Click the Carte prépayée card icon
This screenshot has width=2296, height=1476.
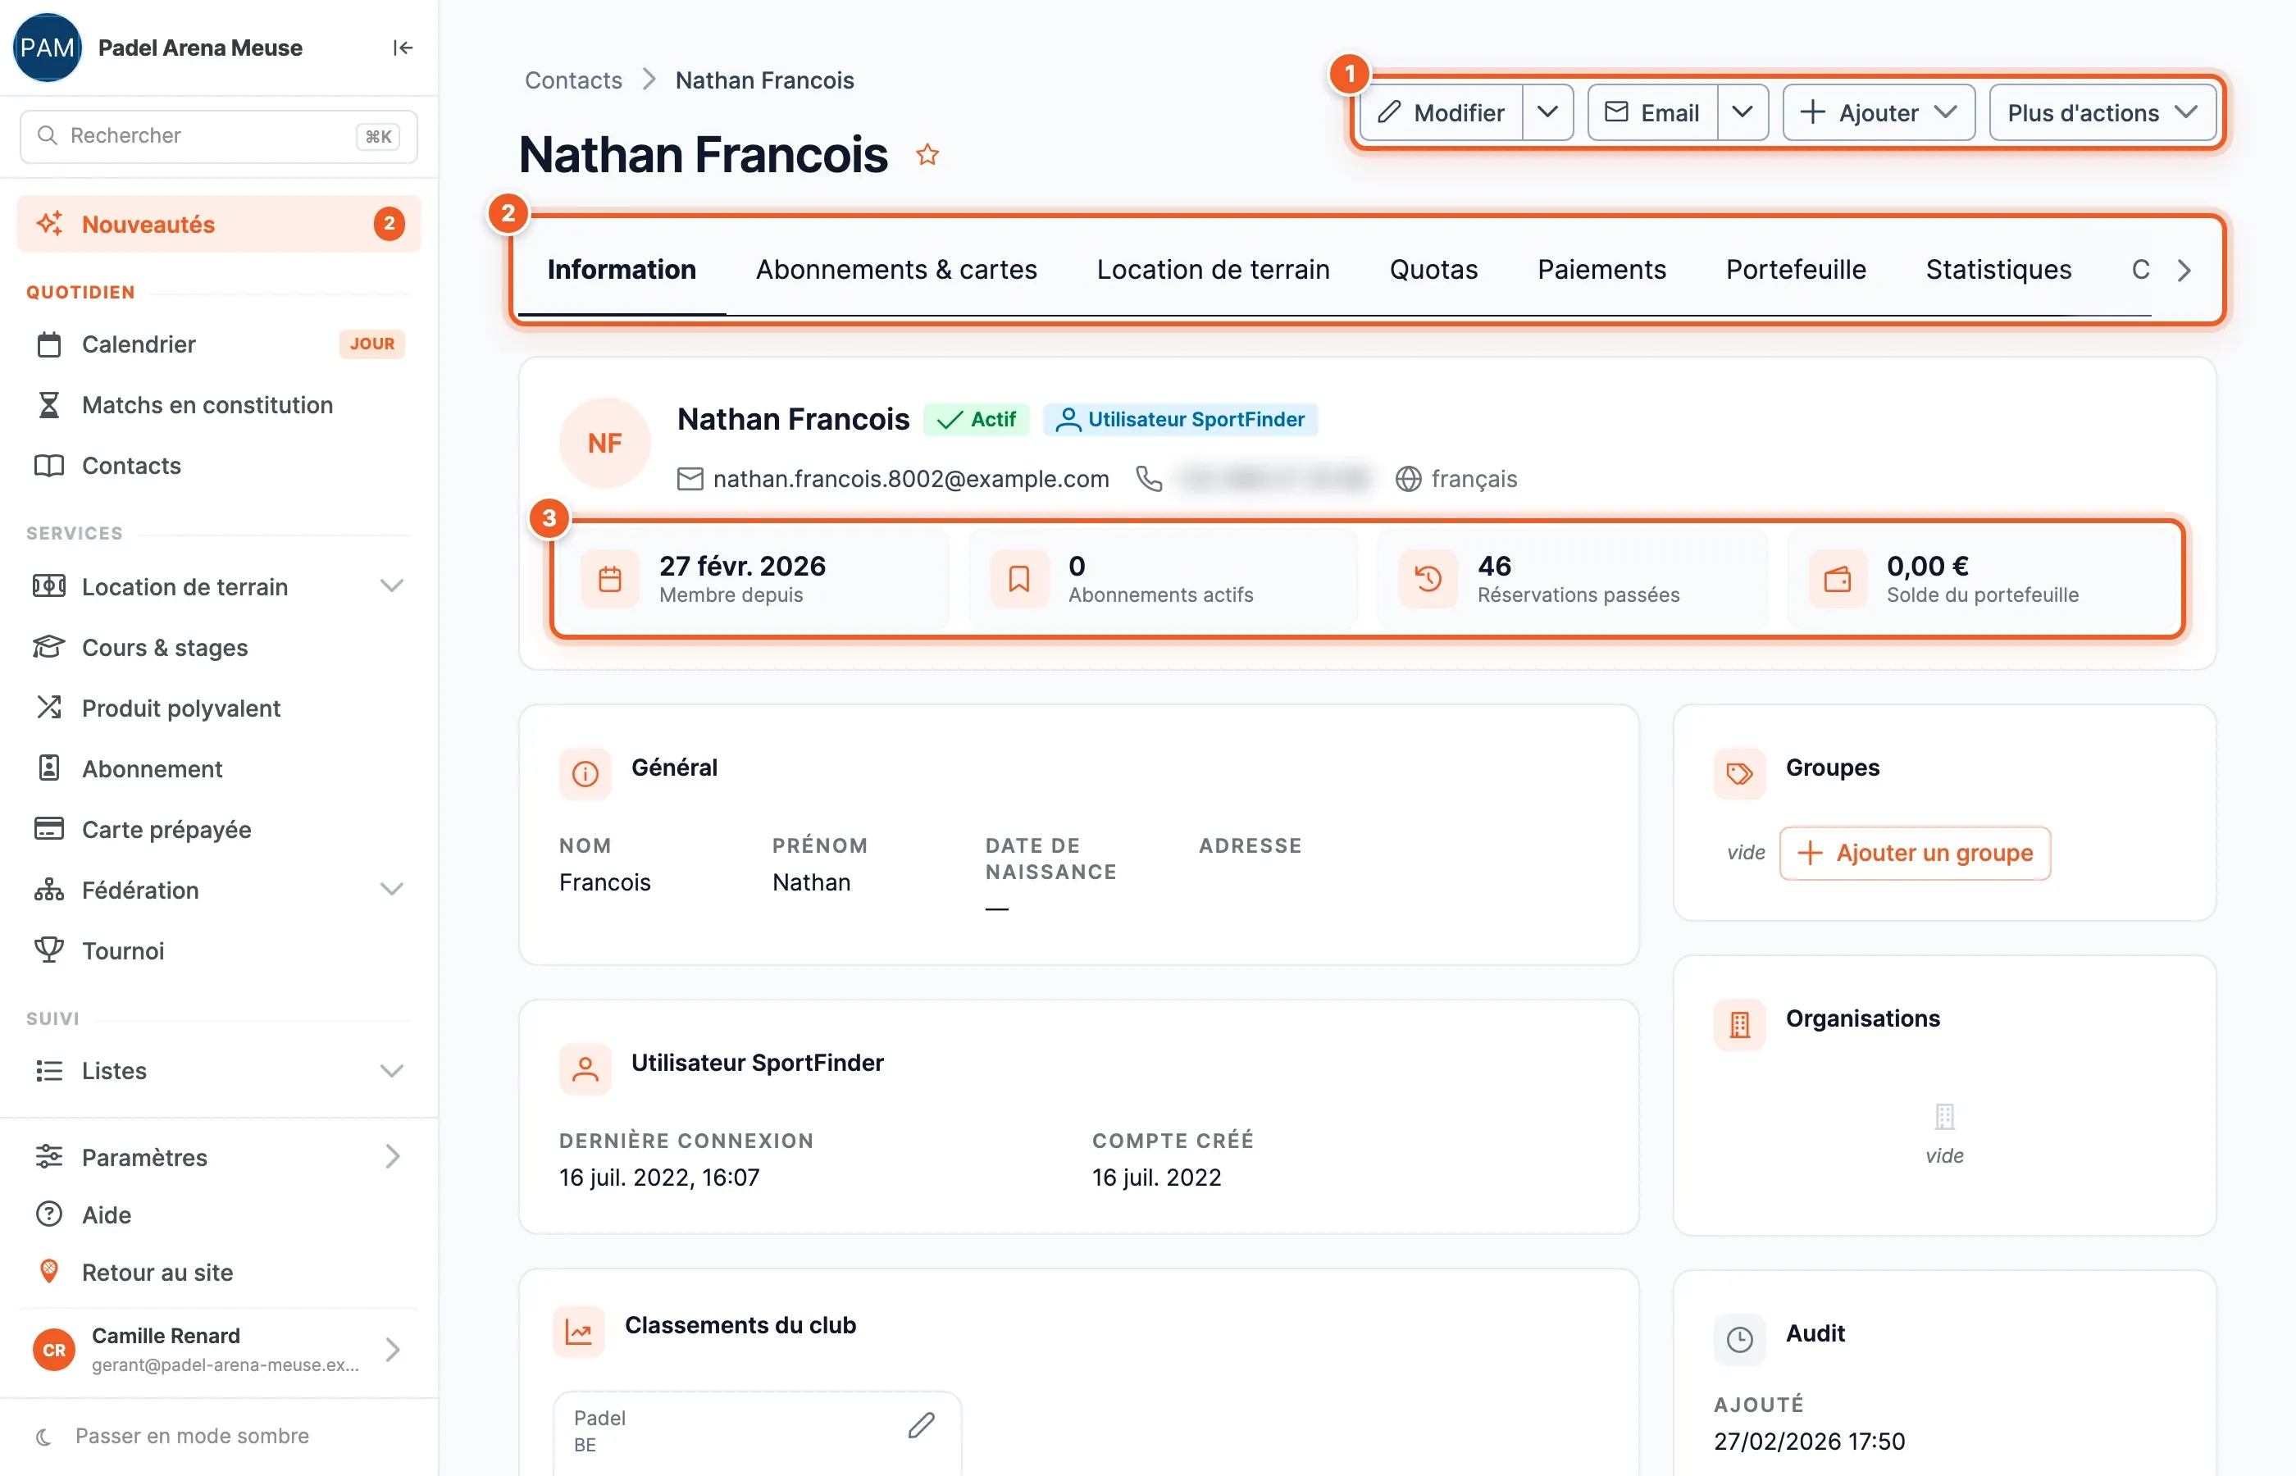49,828
